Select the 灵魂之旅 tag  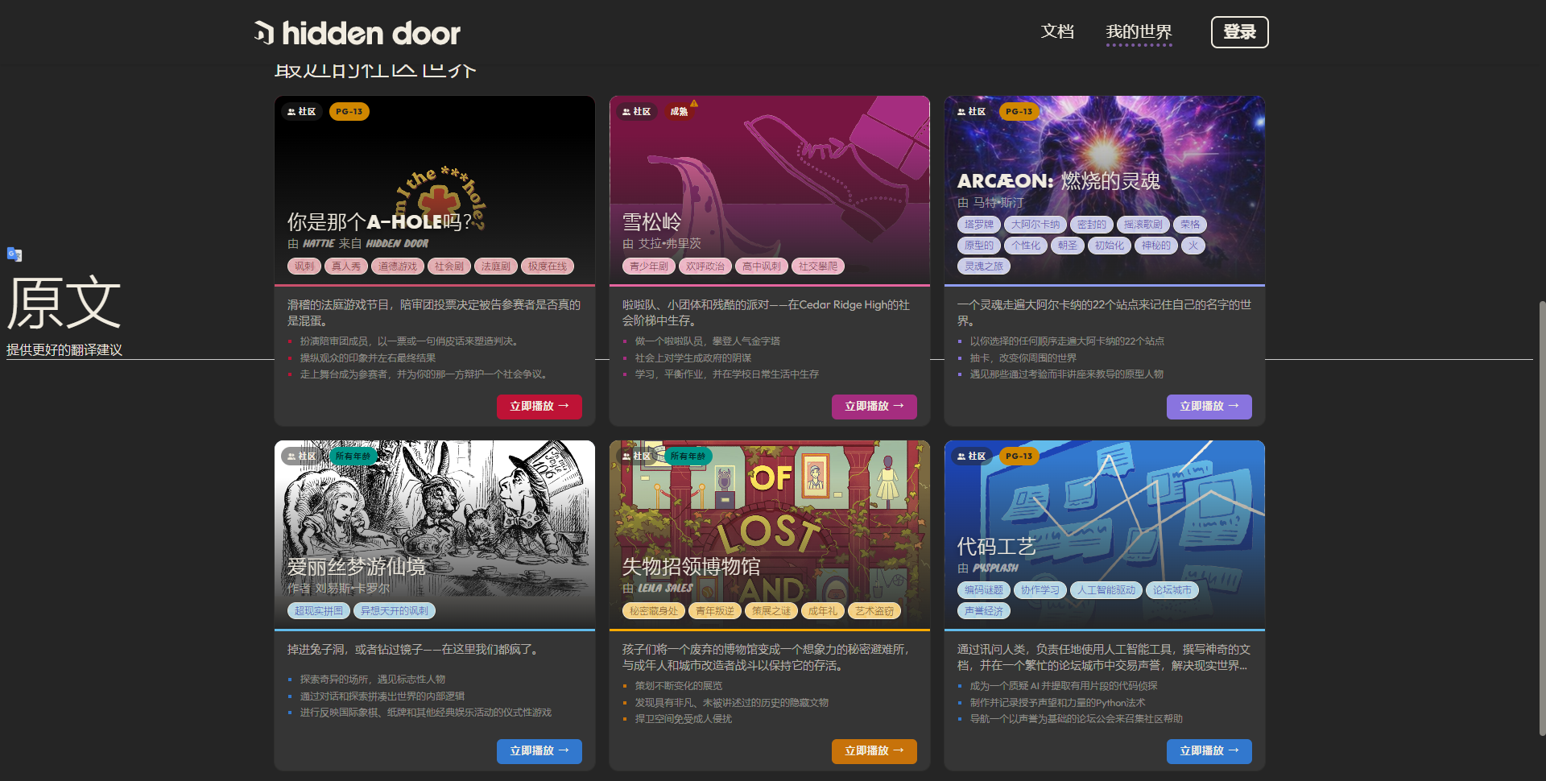pos(984,267)
